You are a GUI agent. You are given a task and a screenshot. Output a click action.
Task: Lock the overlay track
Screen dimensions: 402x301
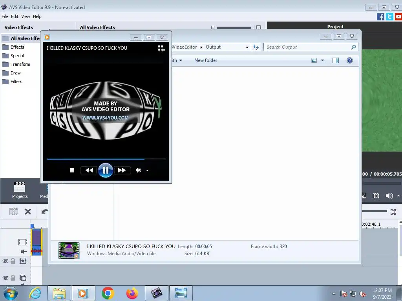[13, 278]
